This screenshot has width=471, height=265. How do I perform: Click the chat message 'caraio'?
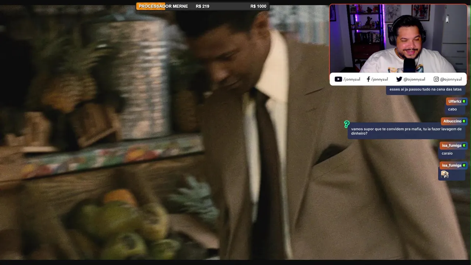click(447, 153)
